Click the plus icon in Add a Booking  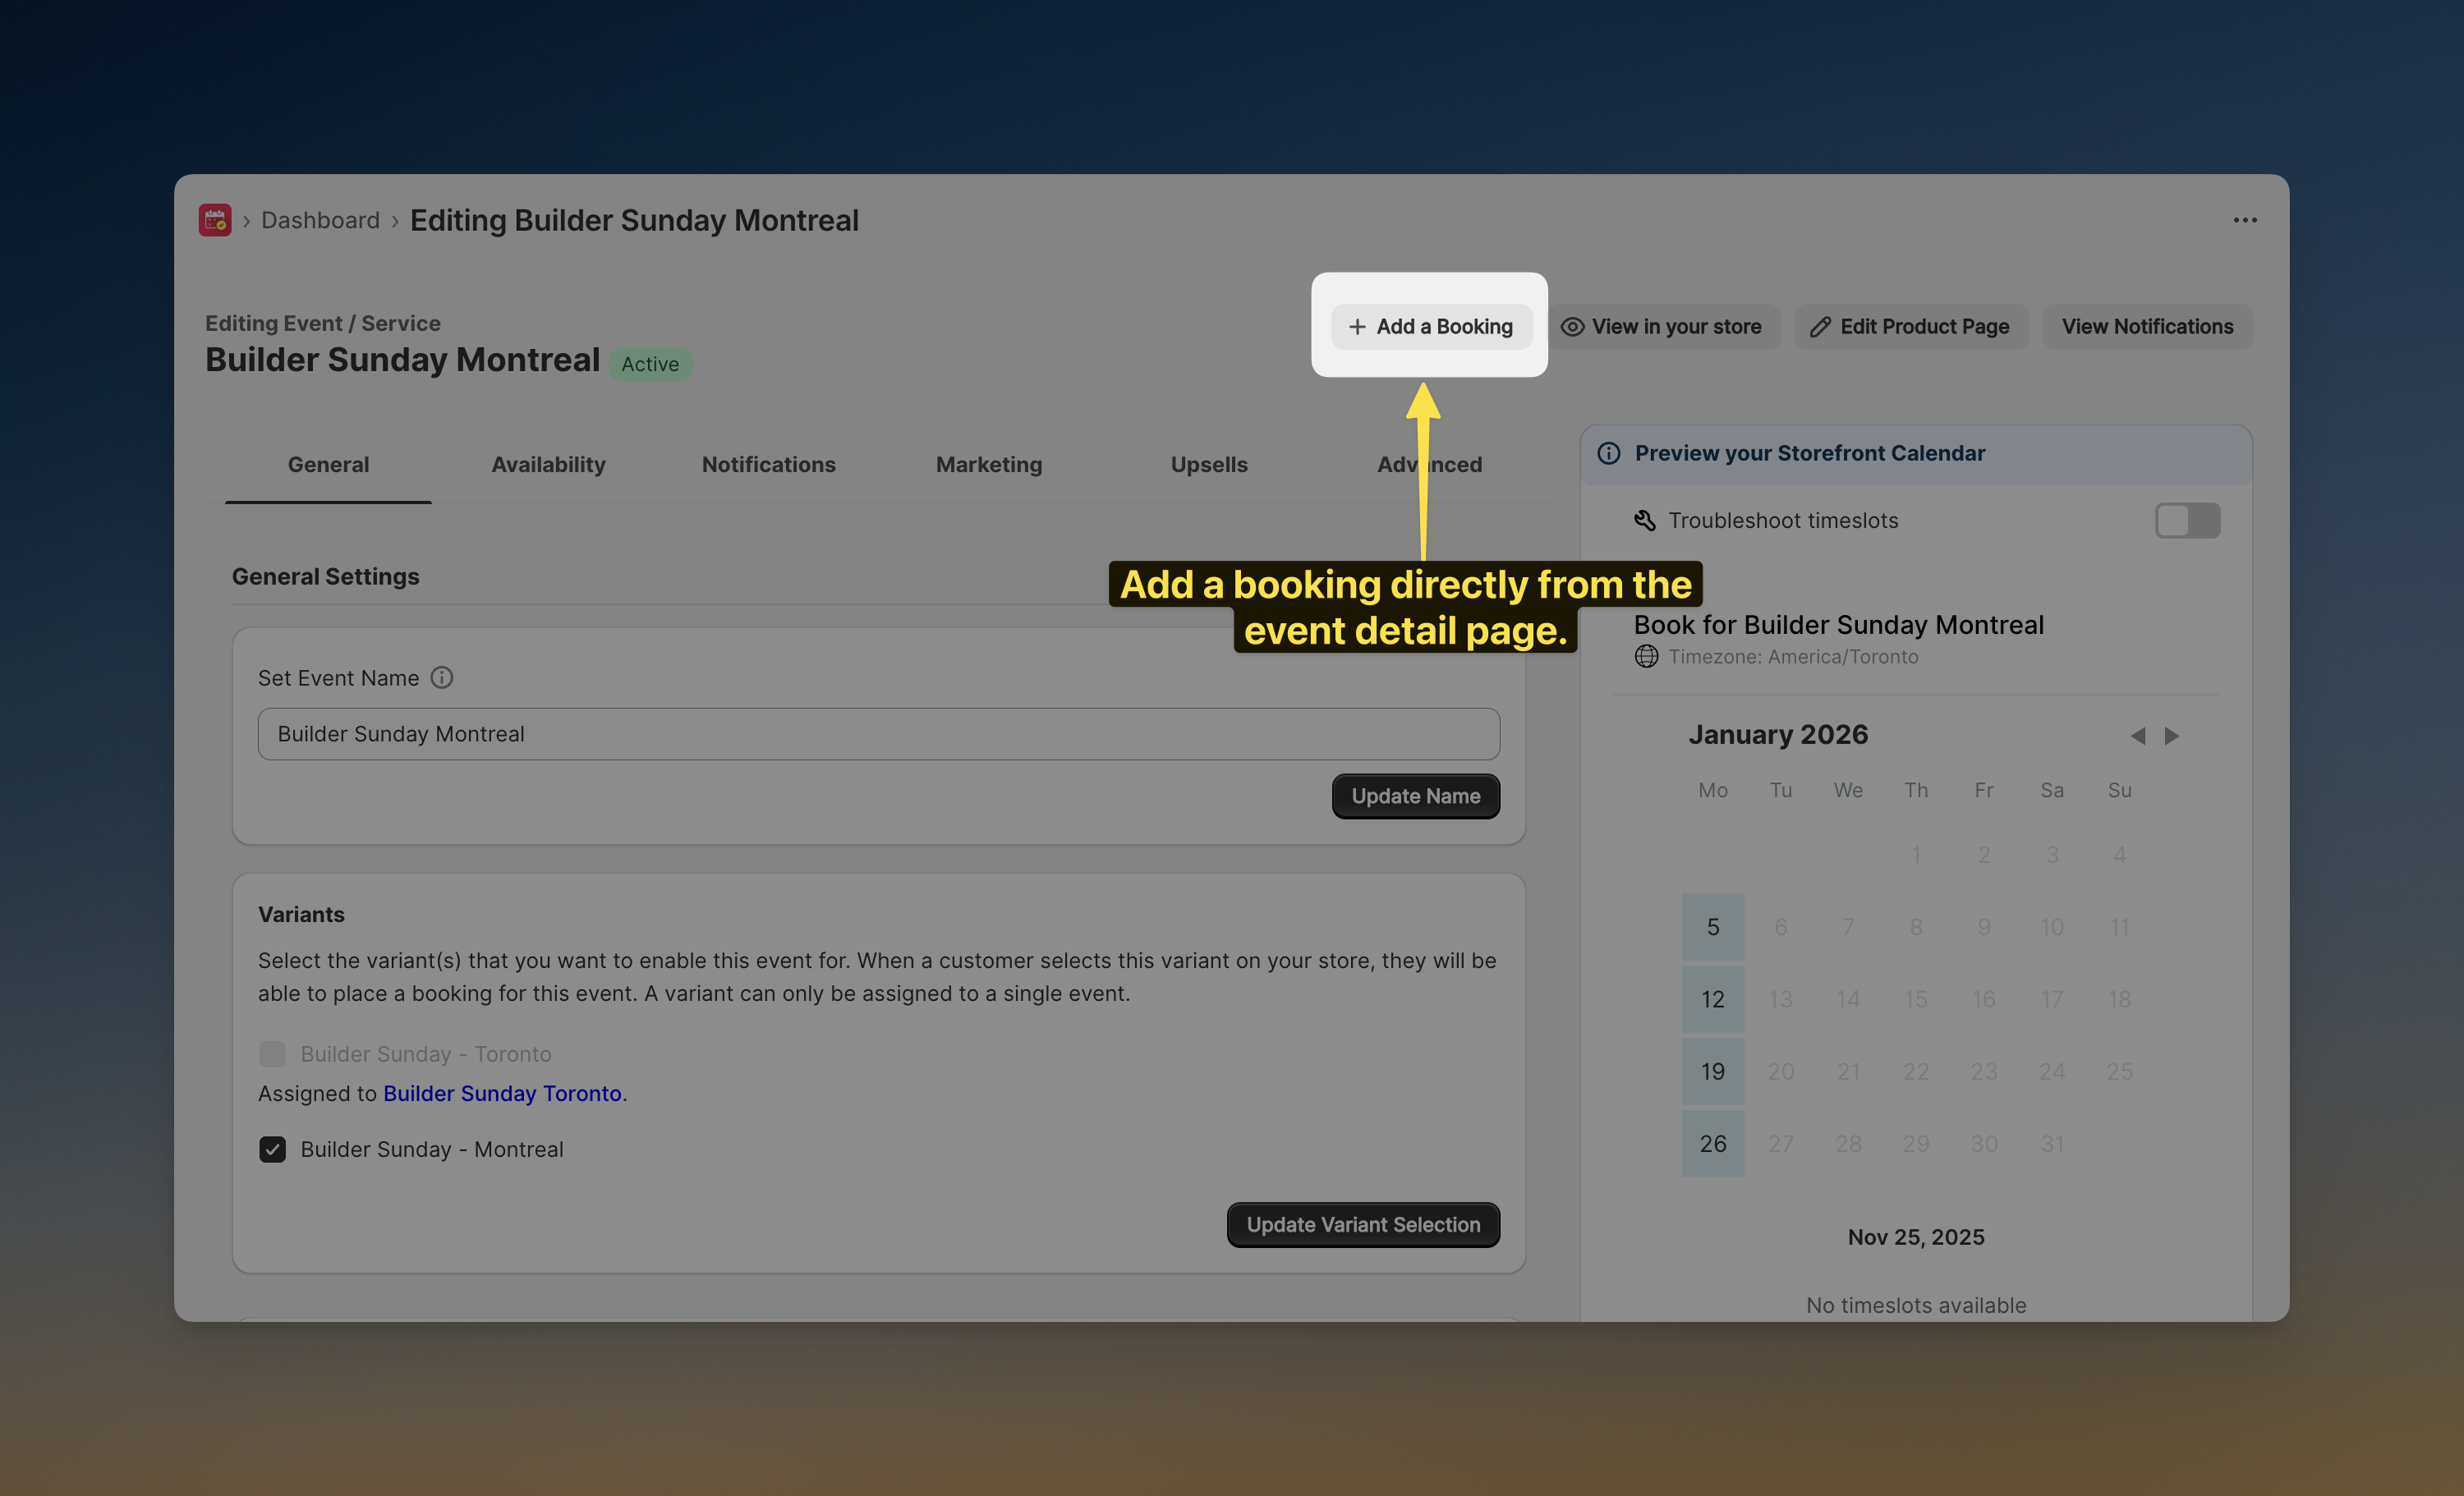tap(1357, 326)
